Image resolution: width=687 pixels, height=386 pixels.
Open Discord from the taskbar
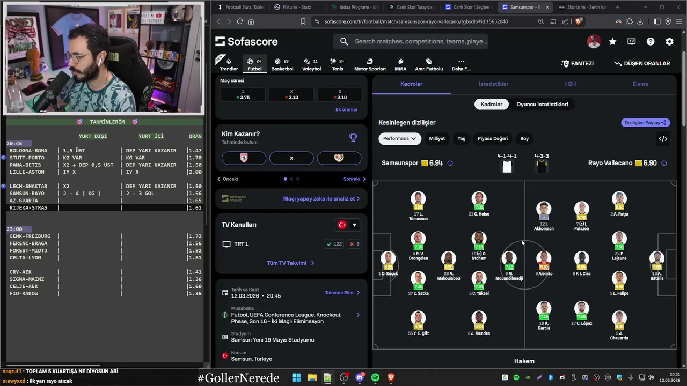coord(360,377)
